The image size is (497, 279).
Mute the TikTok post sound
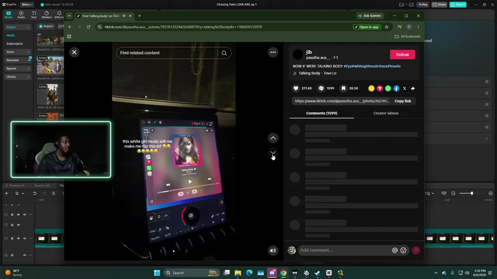coord(273,250)
